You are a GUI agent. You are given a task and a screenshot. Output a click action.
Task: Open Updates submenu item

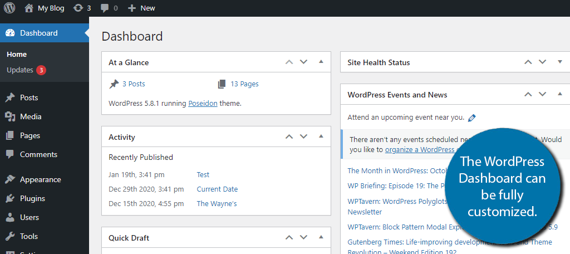[x=26, y=70]
